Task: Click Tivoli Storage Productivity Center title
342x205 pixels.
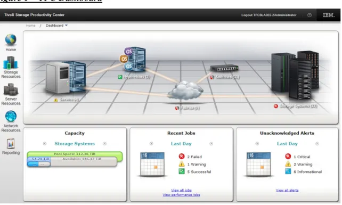Action: (x=34, y=15)
